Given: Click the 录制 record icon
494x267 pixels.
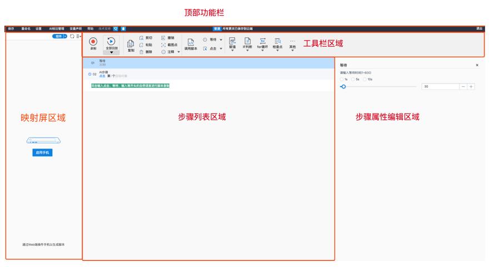Looking at the screenshot, I should (93, 41).
